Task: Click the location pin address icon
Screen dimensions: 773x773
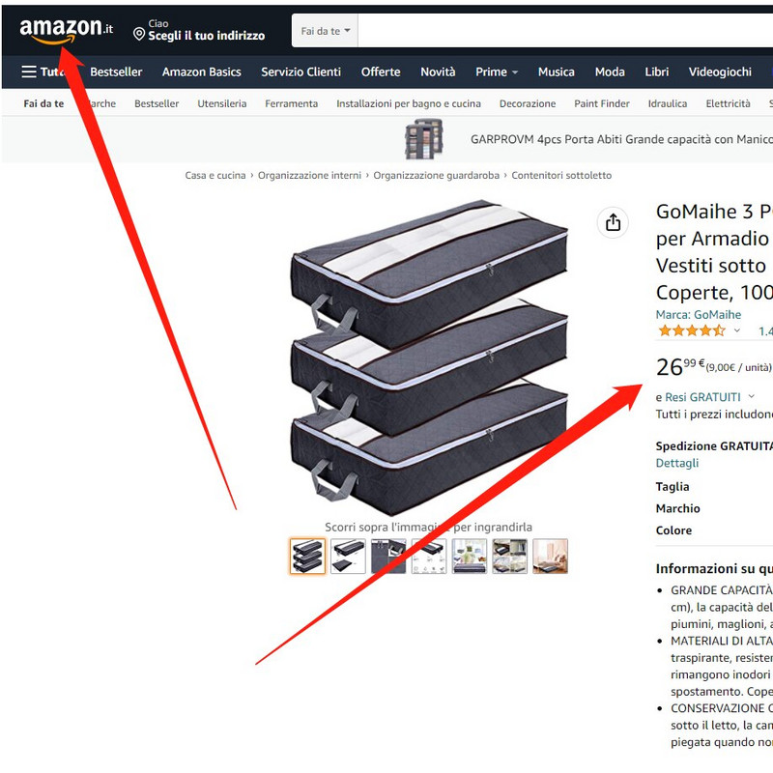Action: (139, 34)
